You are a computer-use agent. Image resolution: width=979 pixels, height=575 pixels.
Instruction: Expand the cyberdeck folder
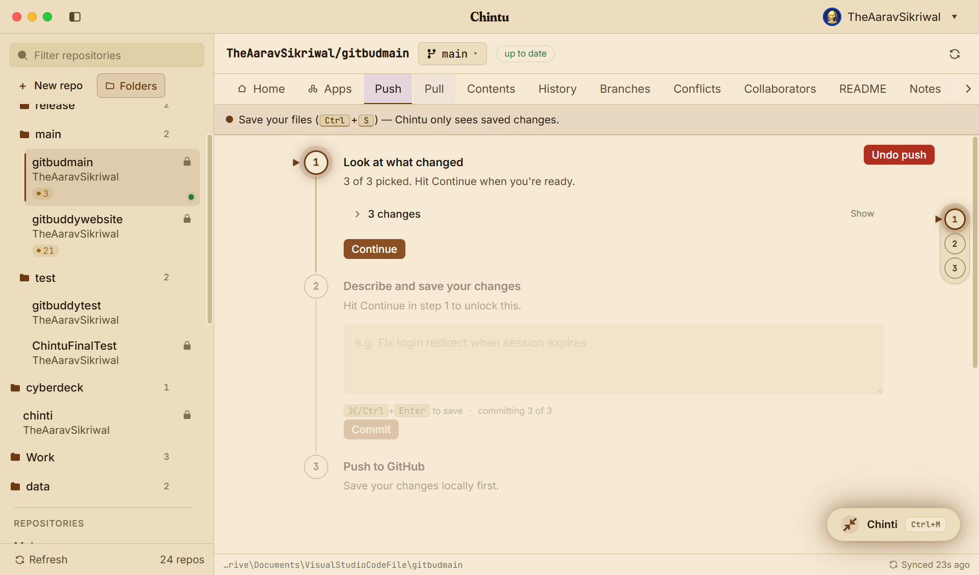coord(90,387)
